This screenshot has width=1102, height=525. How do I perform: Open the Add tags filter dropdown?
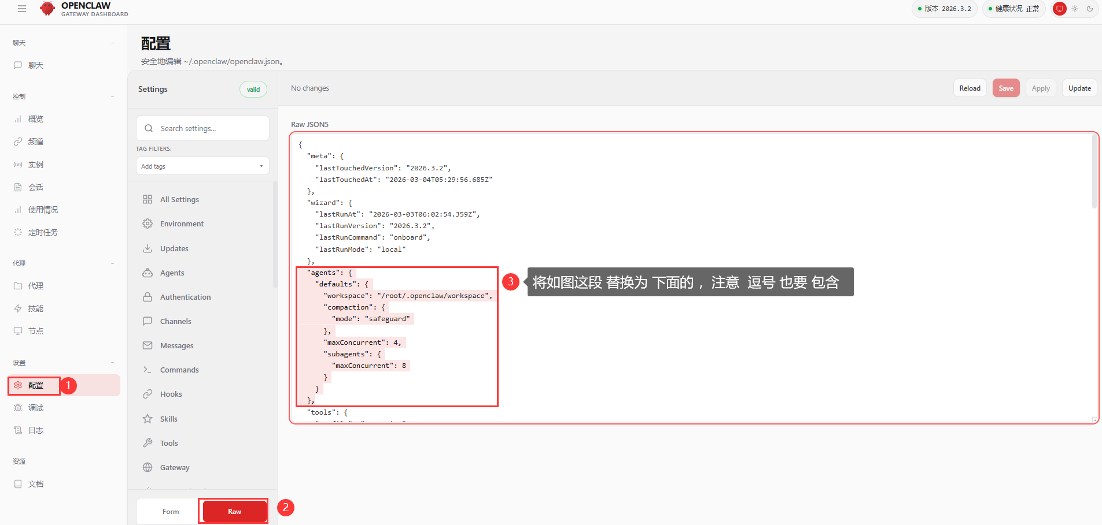[x=202, y=166]
